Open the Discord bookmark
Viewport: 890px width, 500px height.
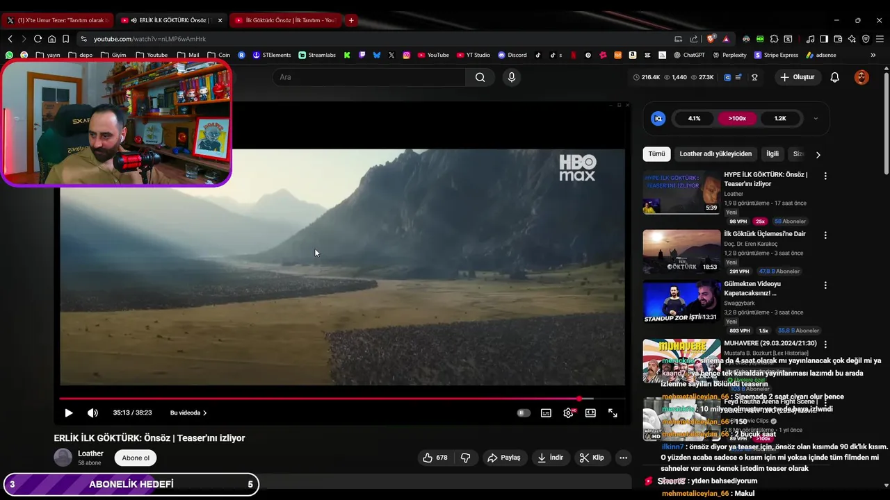pos(512,55)
